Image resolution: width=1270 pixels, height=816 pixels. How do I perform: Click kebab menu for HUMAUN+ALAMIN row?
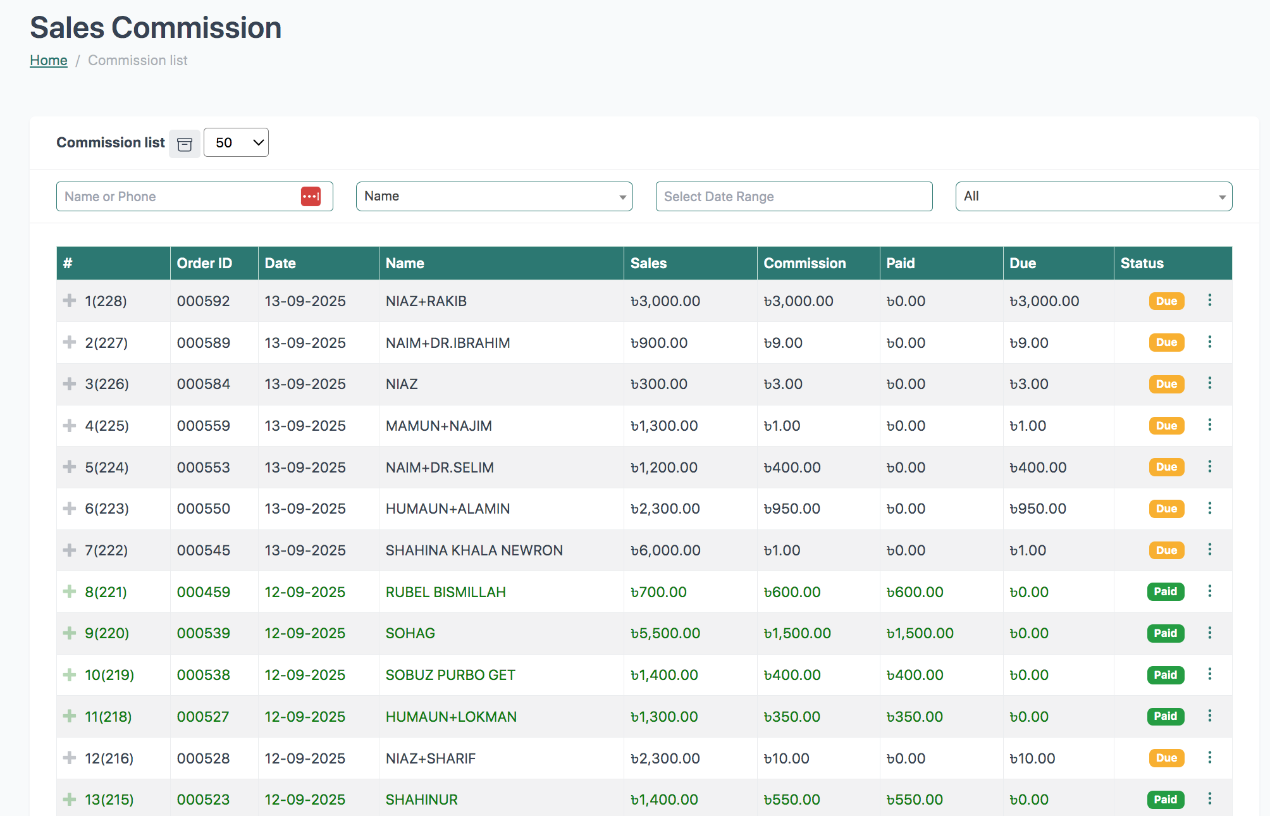1209,508
